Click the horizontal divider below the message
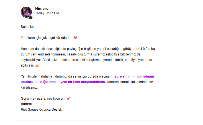 click(x=88, y=121)
